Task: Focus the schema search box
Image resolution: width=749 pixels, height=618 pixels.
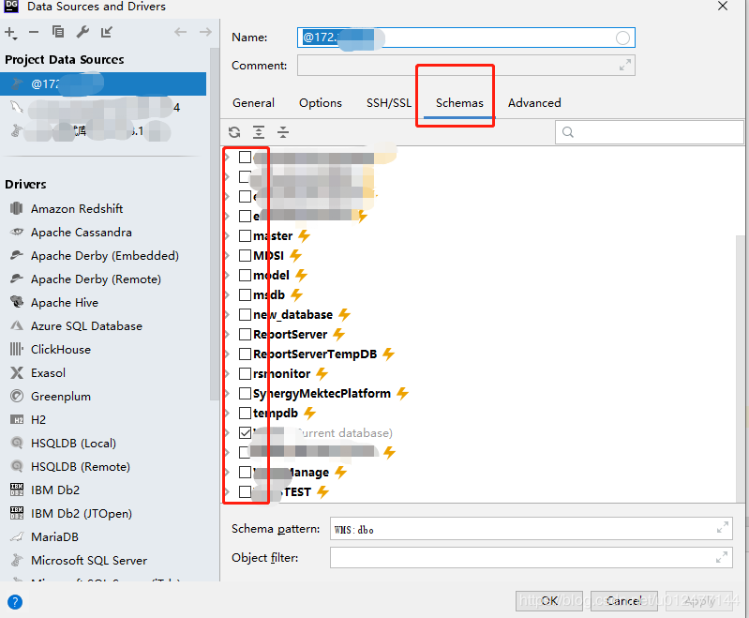Action: [x=650, y=132]
